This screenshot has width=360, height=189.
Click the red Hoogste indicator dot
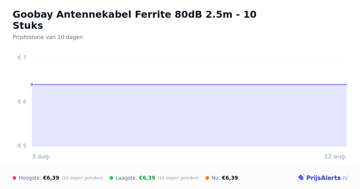pyautogui.click(x=14, y=178)
